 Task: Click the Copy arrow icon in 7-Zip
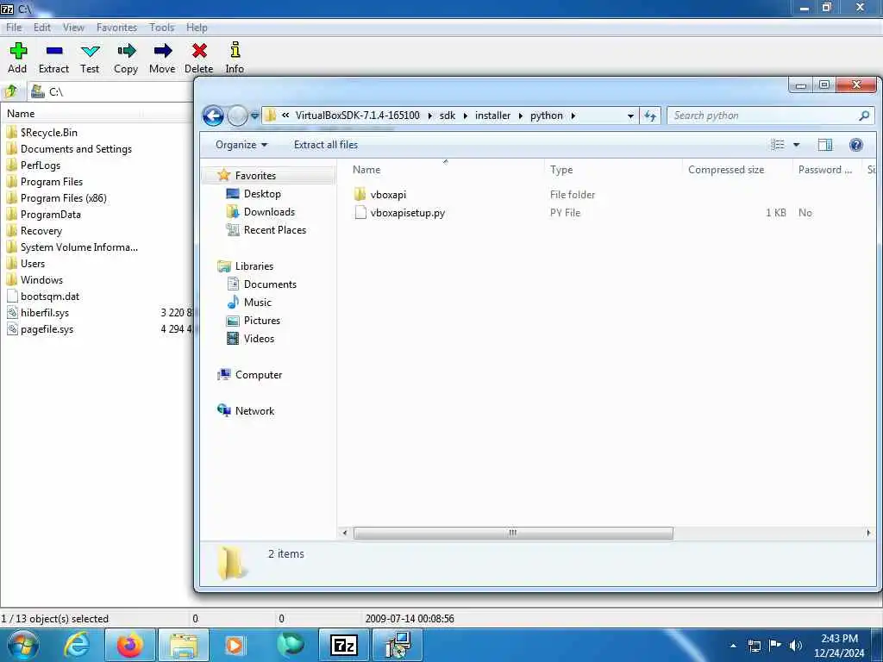tap(126, 51)
